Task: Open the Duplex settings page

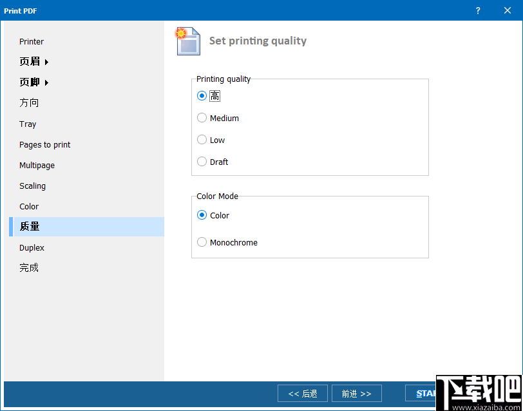Action: click(32, 247)
